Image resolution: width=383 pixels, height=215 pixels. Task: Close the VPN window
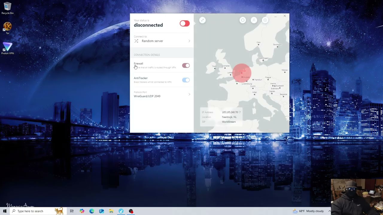click(285, 16)
